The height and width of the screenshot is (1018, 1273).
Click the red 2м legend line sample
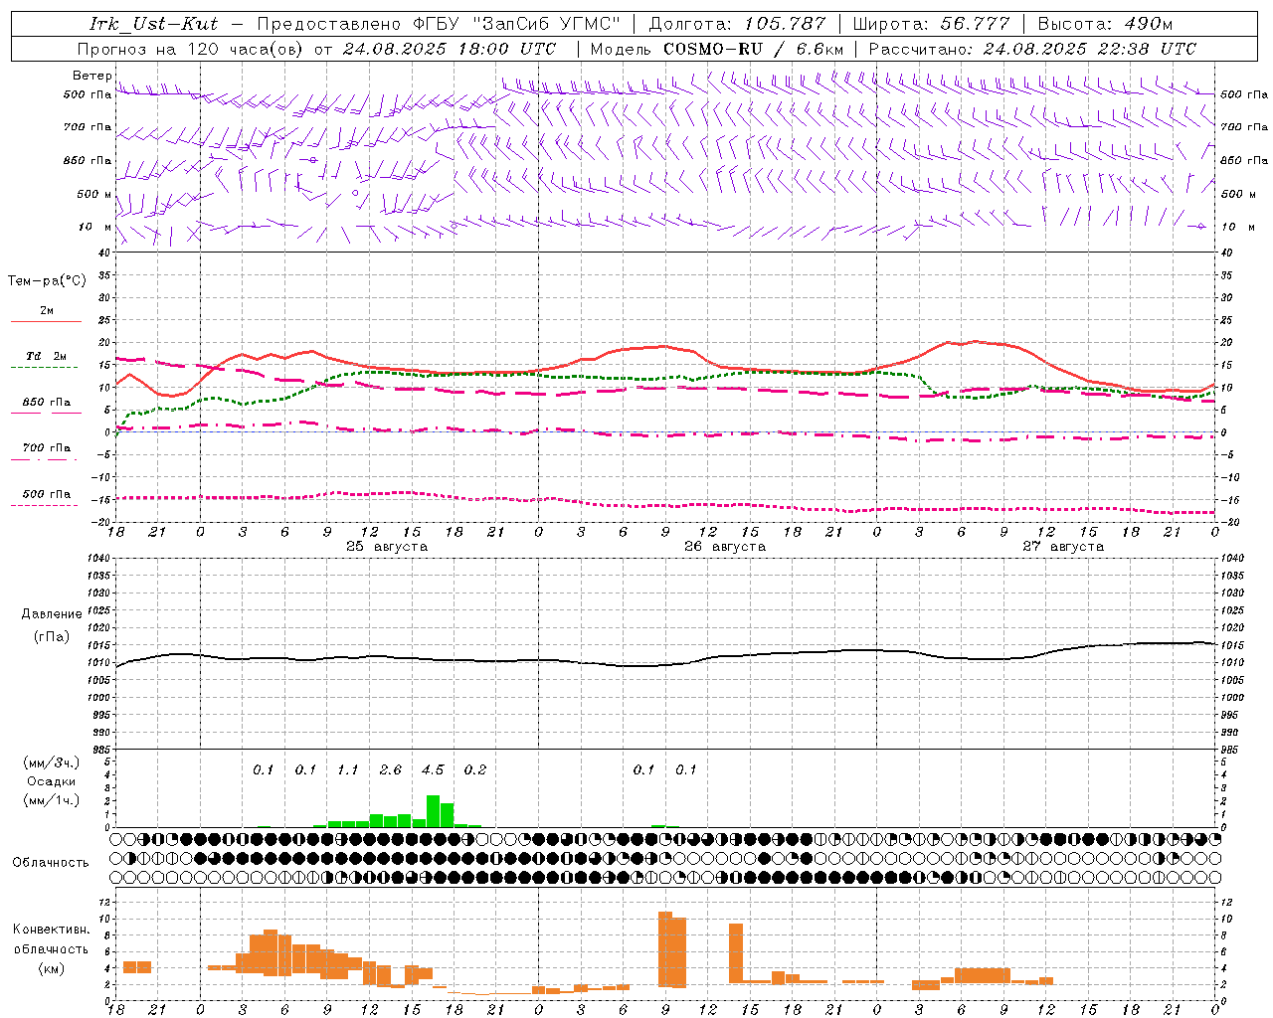[x=46, y=322]
